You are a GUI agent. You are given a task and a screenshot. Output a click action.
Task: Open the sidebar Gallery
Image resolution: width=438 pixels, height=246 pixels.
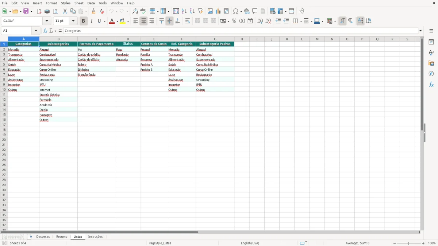(x=431, y=63)
